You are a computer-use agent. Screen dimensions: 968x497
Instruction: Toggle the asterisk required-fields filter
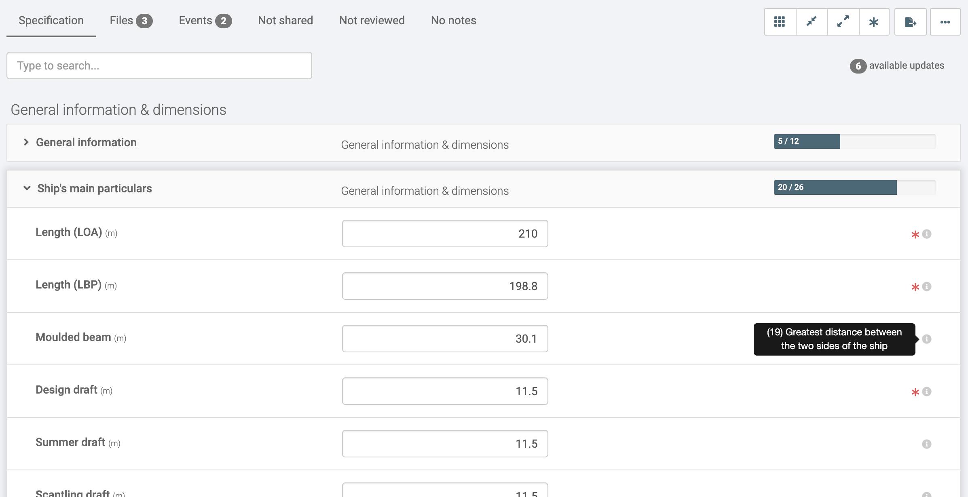[x=874, y=22]
